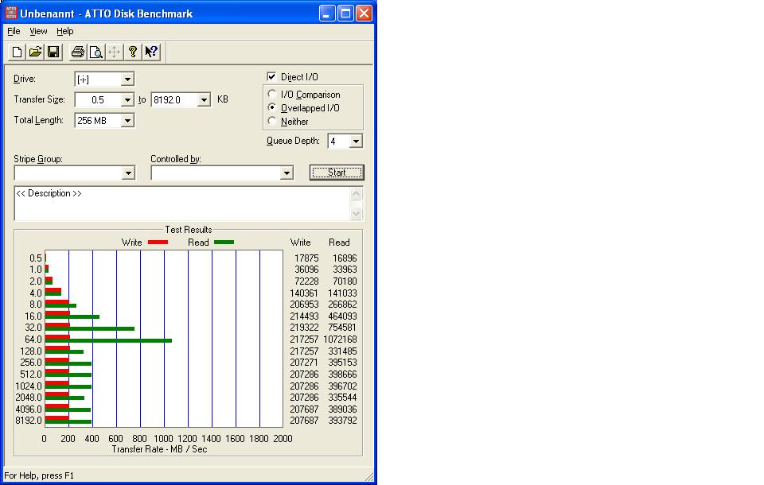
Task: Click the window resize grip corner
Action: click(369, 477)
